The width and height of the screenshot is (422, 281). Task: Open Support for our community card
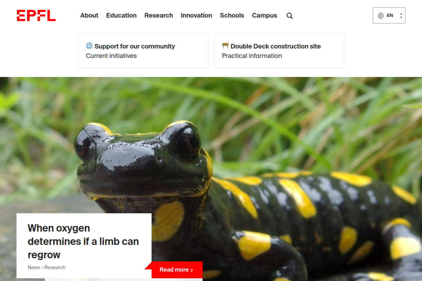[x=143, y=51]
